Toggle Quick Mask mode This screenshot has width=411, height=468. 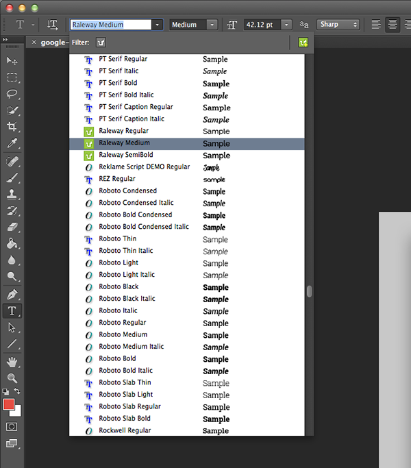pyautogui.click(x=12, y=427)
